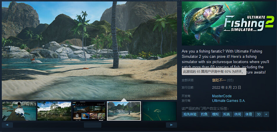Click the 发行日期 label
The height and width of the screenshot is (132, 277).
(188, 88)
